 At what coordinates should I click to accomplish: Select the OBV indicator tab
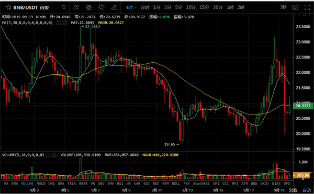point(102,184)
